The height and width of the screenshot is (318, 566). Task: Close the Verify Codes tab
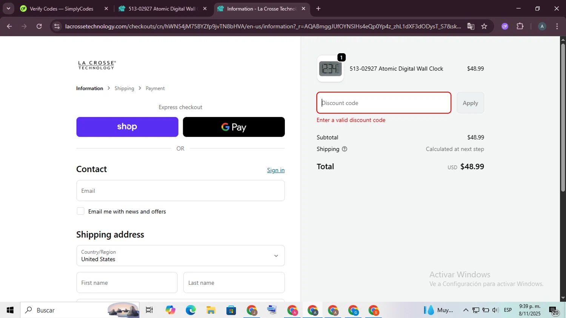[x=106, y=8]
